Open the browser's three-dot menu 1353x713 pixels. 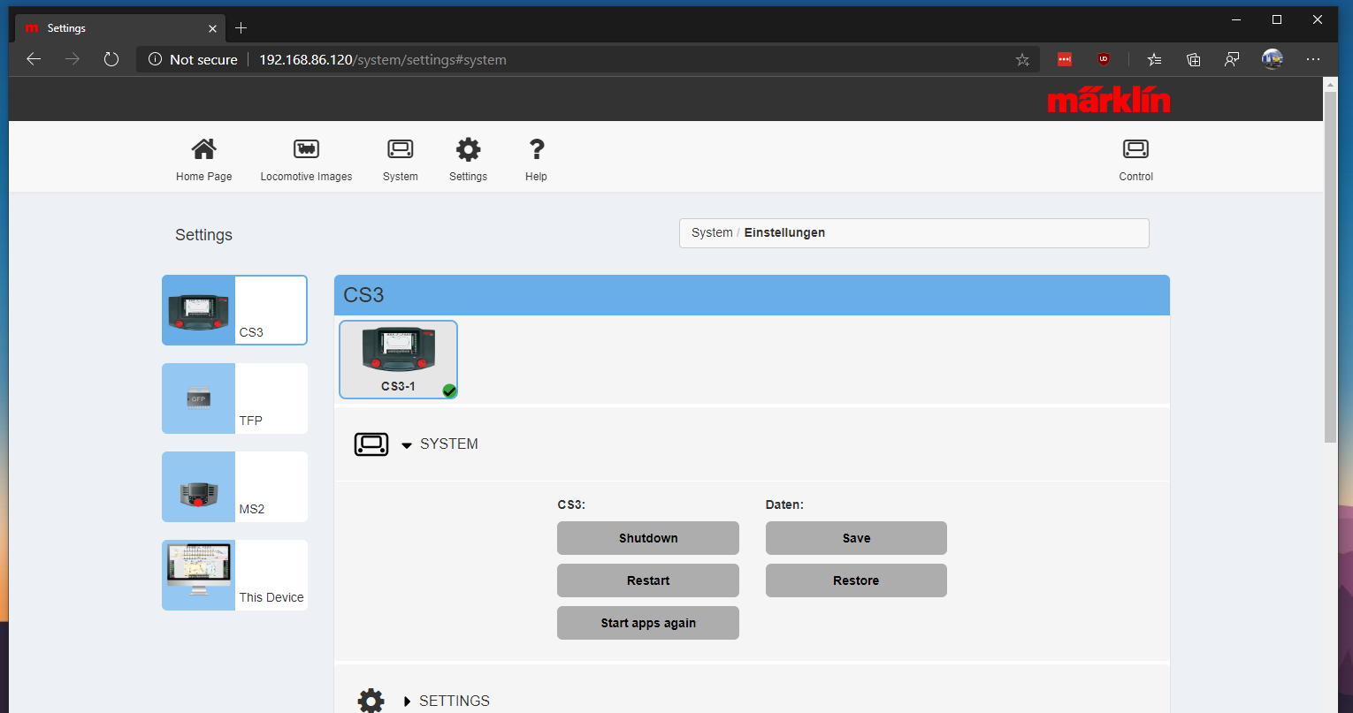(1312, 59)
